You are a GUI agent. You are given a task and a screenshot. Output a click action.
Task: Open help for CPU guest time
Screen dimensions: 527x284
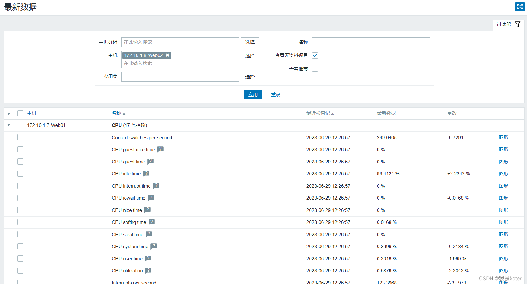pyautogui.click(x=150, y=162)
